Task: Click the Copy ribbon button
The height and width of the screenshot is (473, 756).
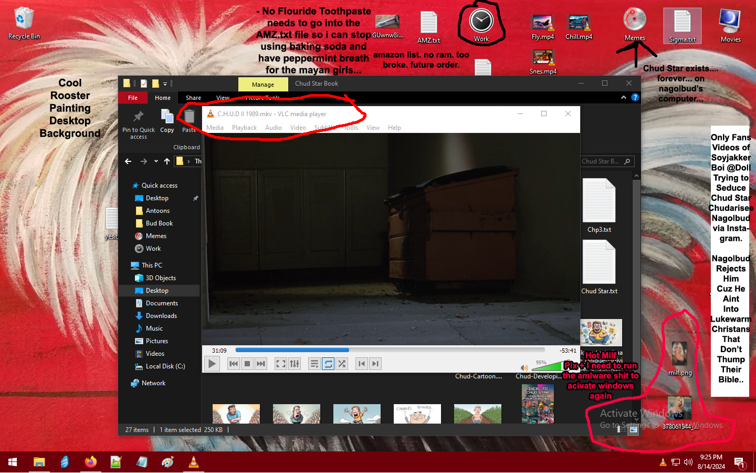Action: [167, 121]
